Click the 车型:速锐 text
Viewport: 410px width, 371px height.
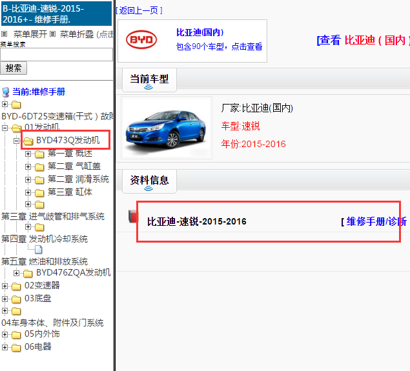click(x=241, y=126)
